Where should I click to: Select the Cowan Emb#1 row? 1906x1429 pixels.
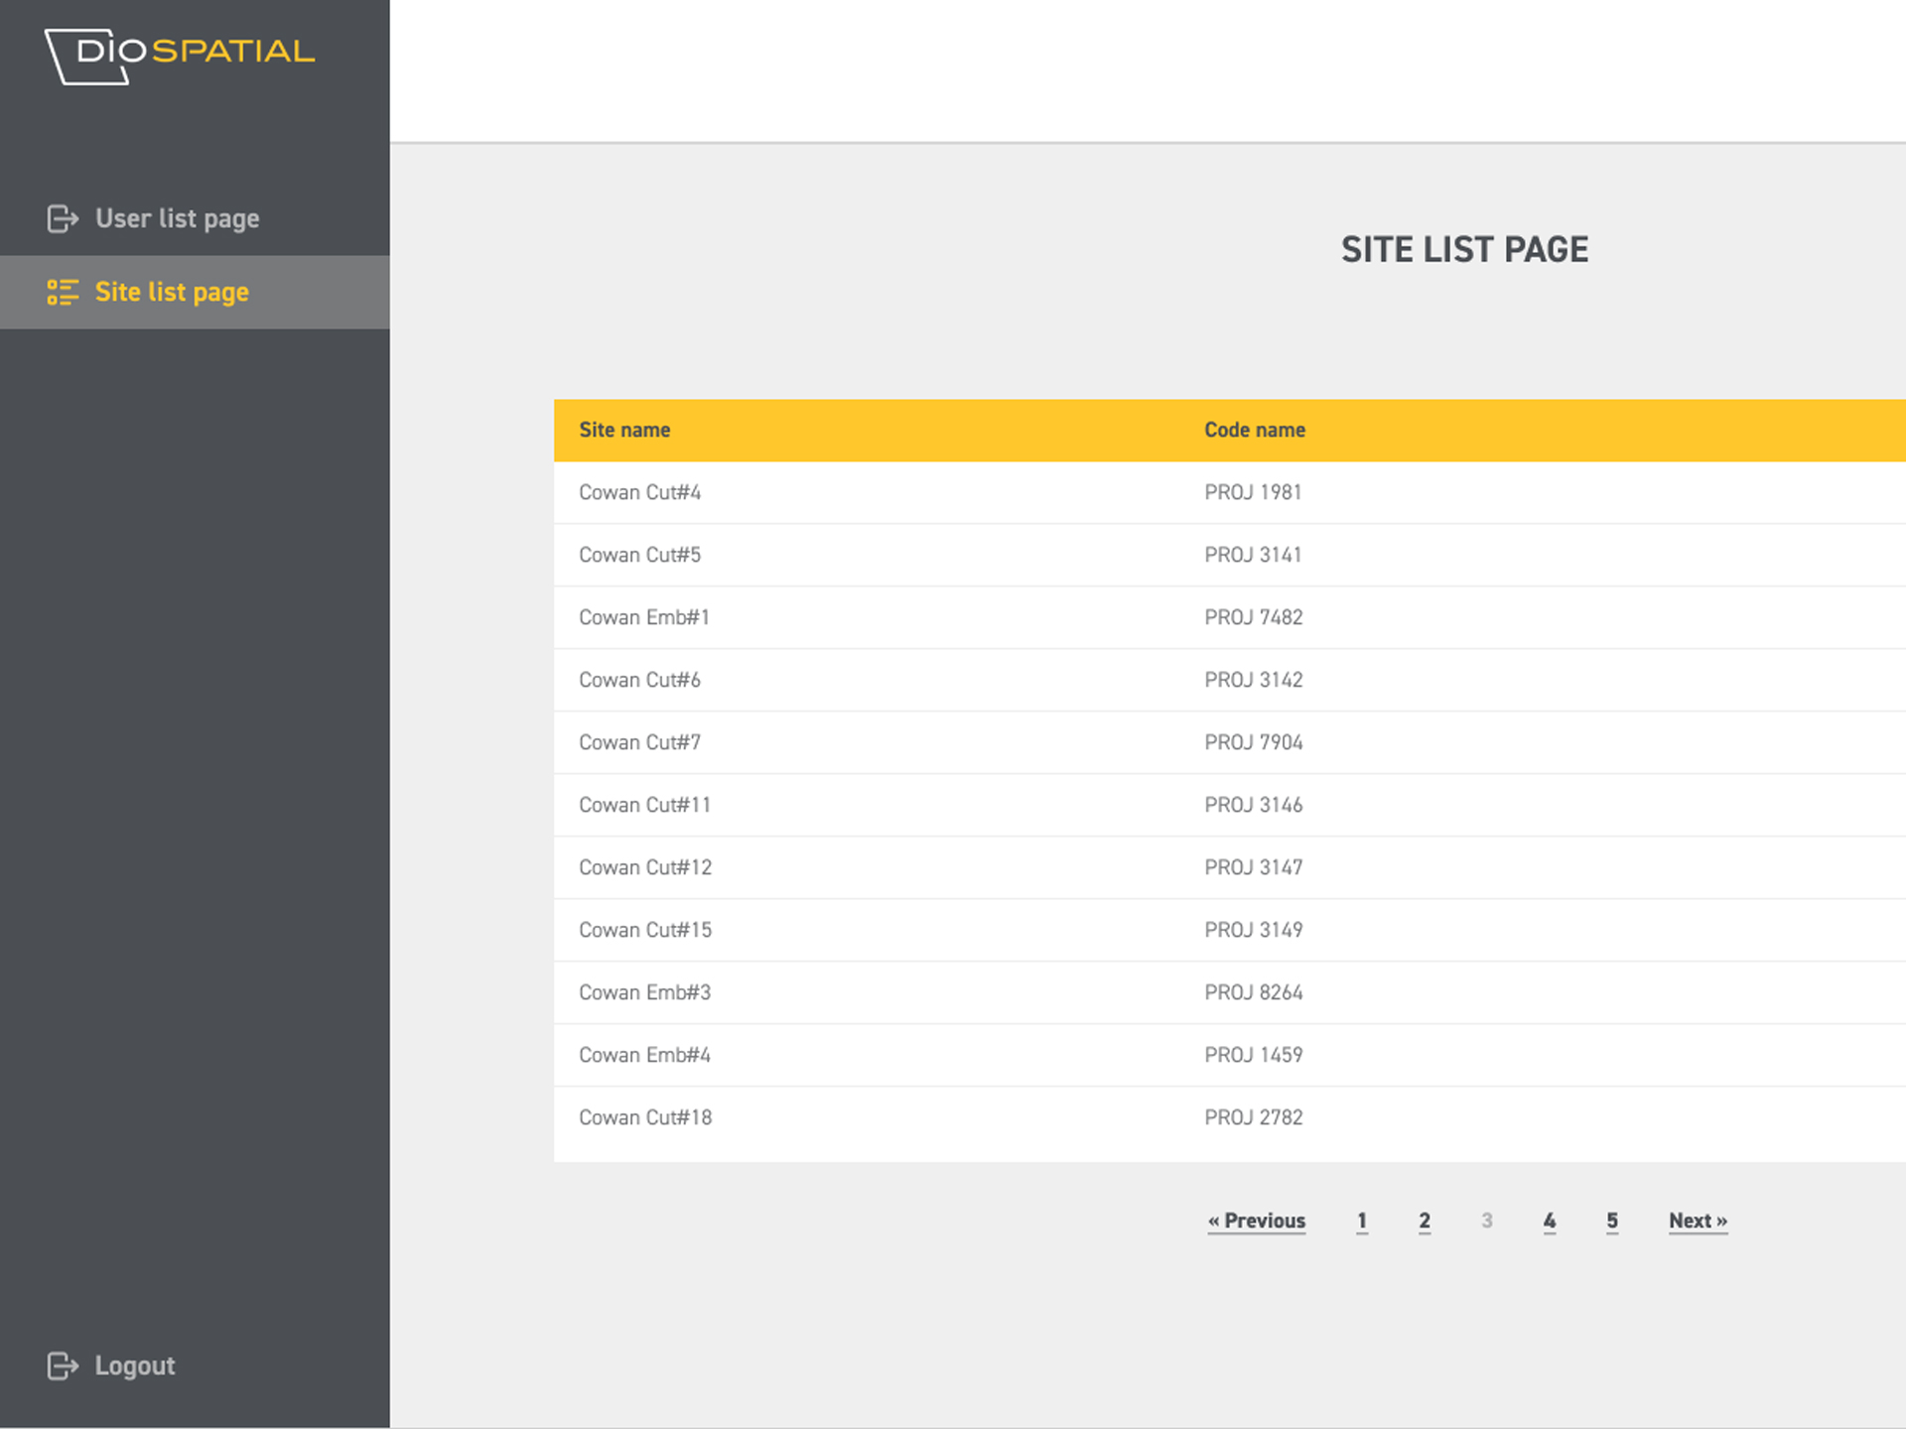644,617
